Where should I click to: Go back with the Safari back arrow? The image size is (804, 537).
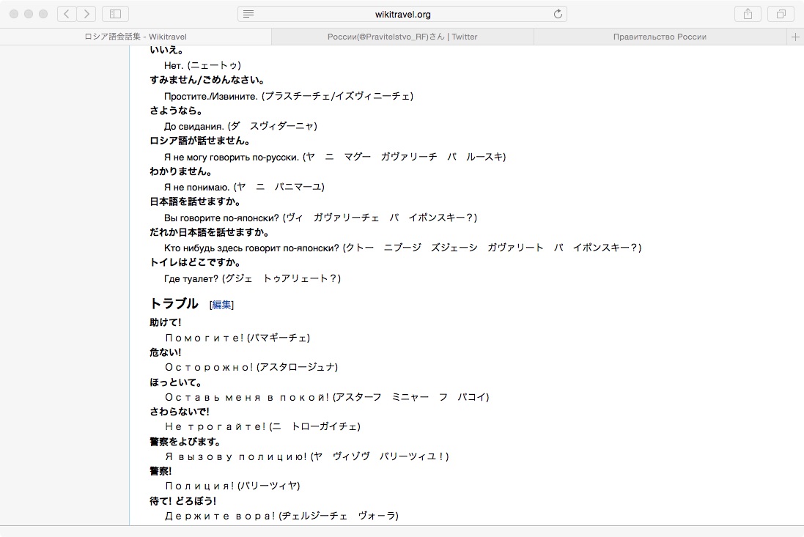[67, 14]
